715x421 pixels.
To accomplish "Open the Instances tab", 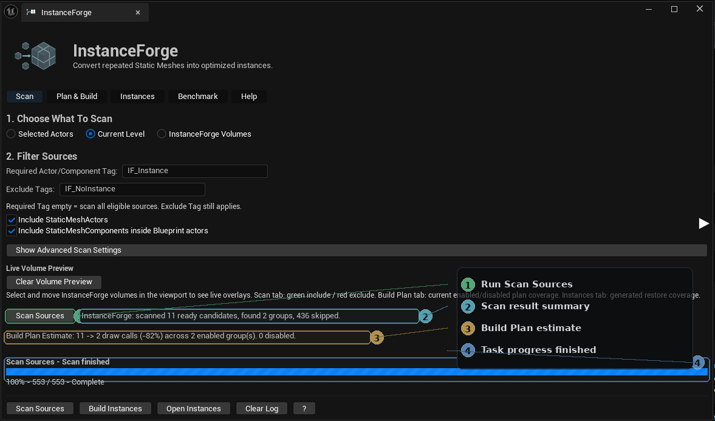I will [137, 96].
